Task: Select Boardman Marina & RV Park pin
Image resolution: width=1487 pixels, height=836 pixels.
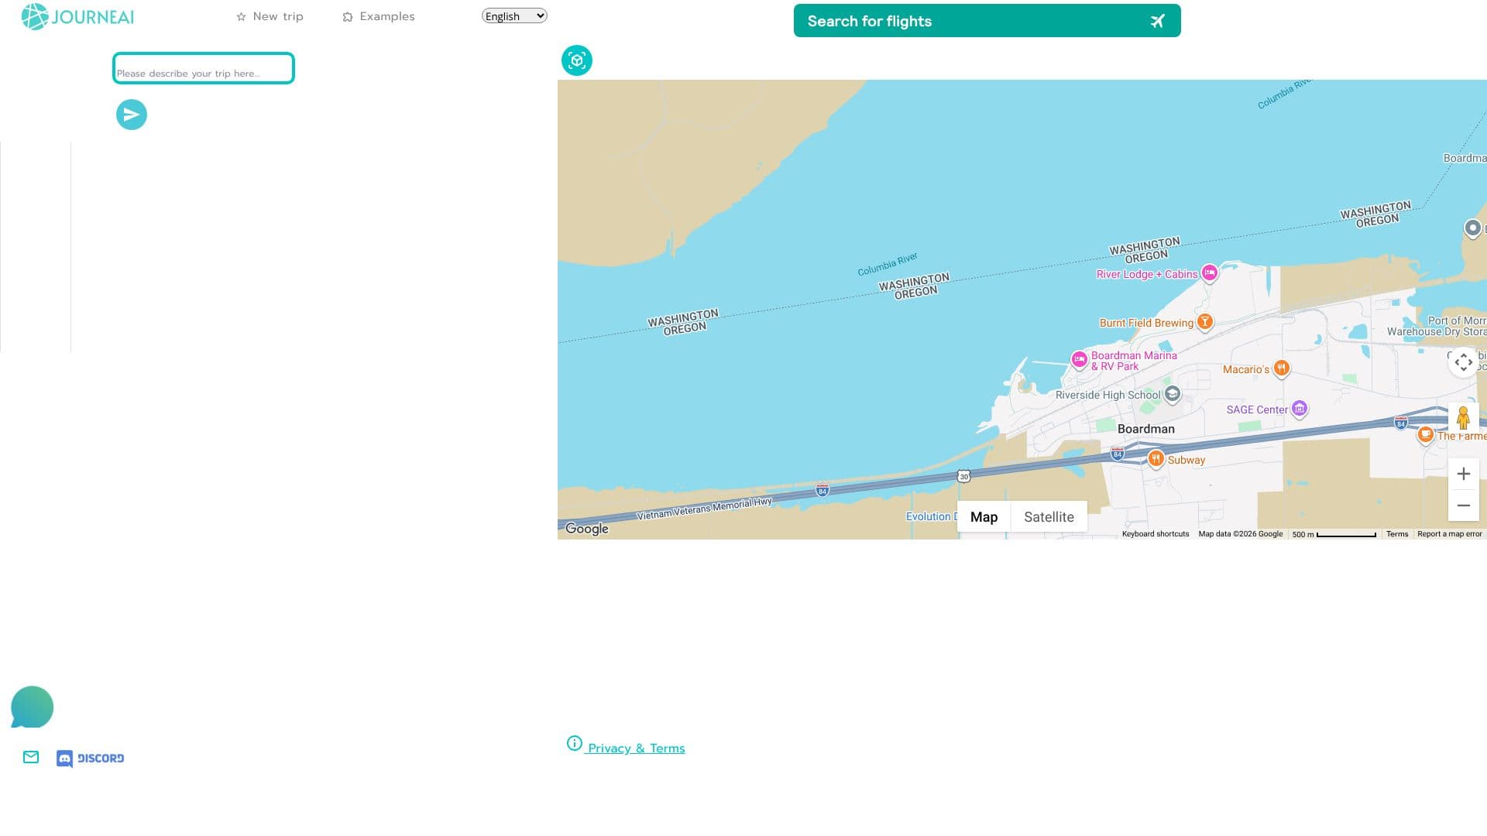Action: (x=1079, y=359)
